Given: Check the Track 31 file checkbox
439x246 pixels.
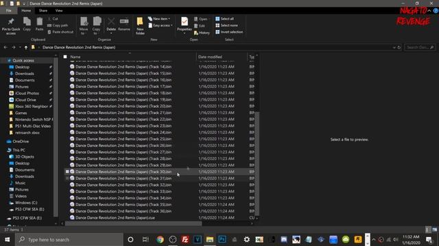Looking at the screenshot, I should [67, 178].
